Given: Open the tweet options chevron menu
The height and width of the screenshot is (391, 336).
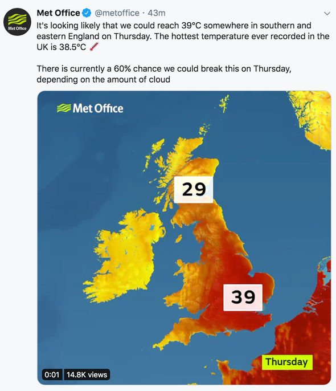Looking at the screenshot, I should [x=327, y=14].
